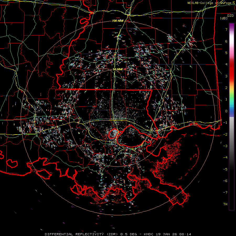Click the [dB] units label
The image size is (236, 236).
[224, 18]
